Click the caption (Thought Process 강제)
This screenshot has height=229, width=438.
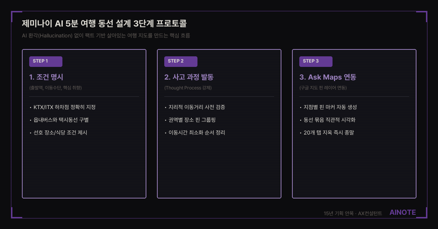pos(188,88)
